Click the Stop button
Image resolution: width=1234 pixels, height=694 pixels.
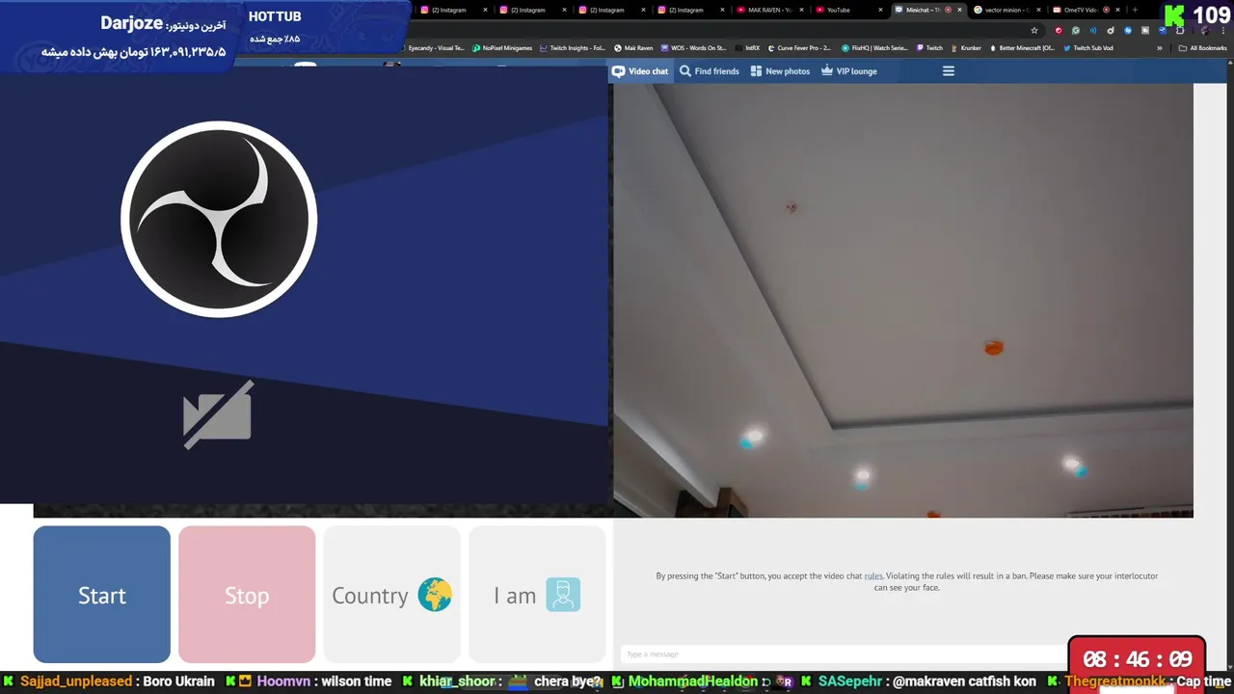point(247,595)
